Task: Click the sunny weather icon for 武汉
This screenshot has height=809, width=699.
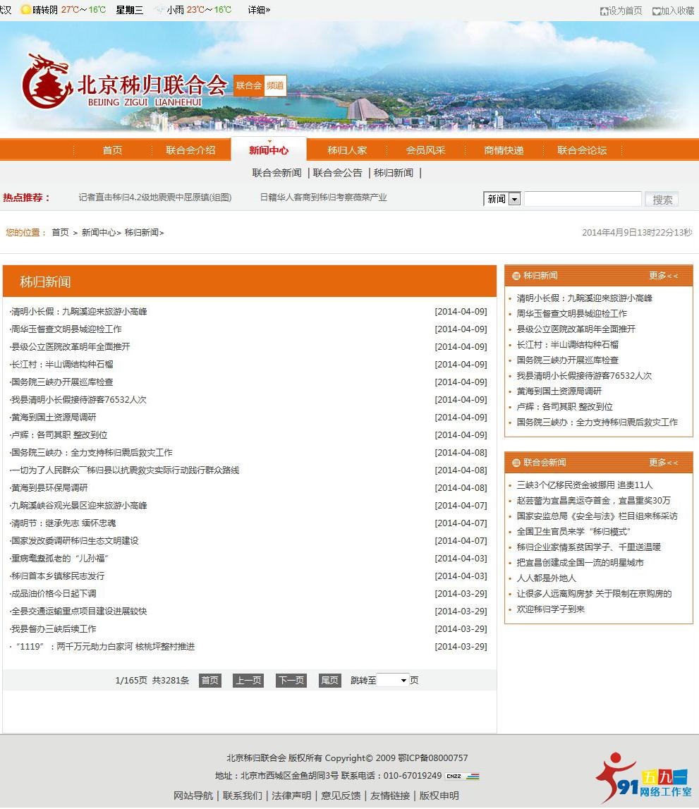Action: (25, 11)
